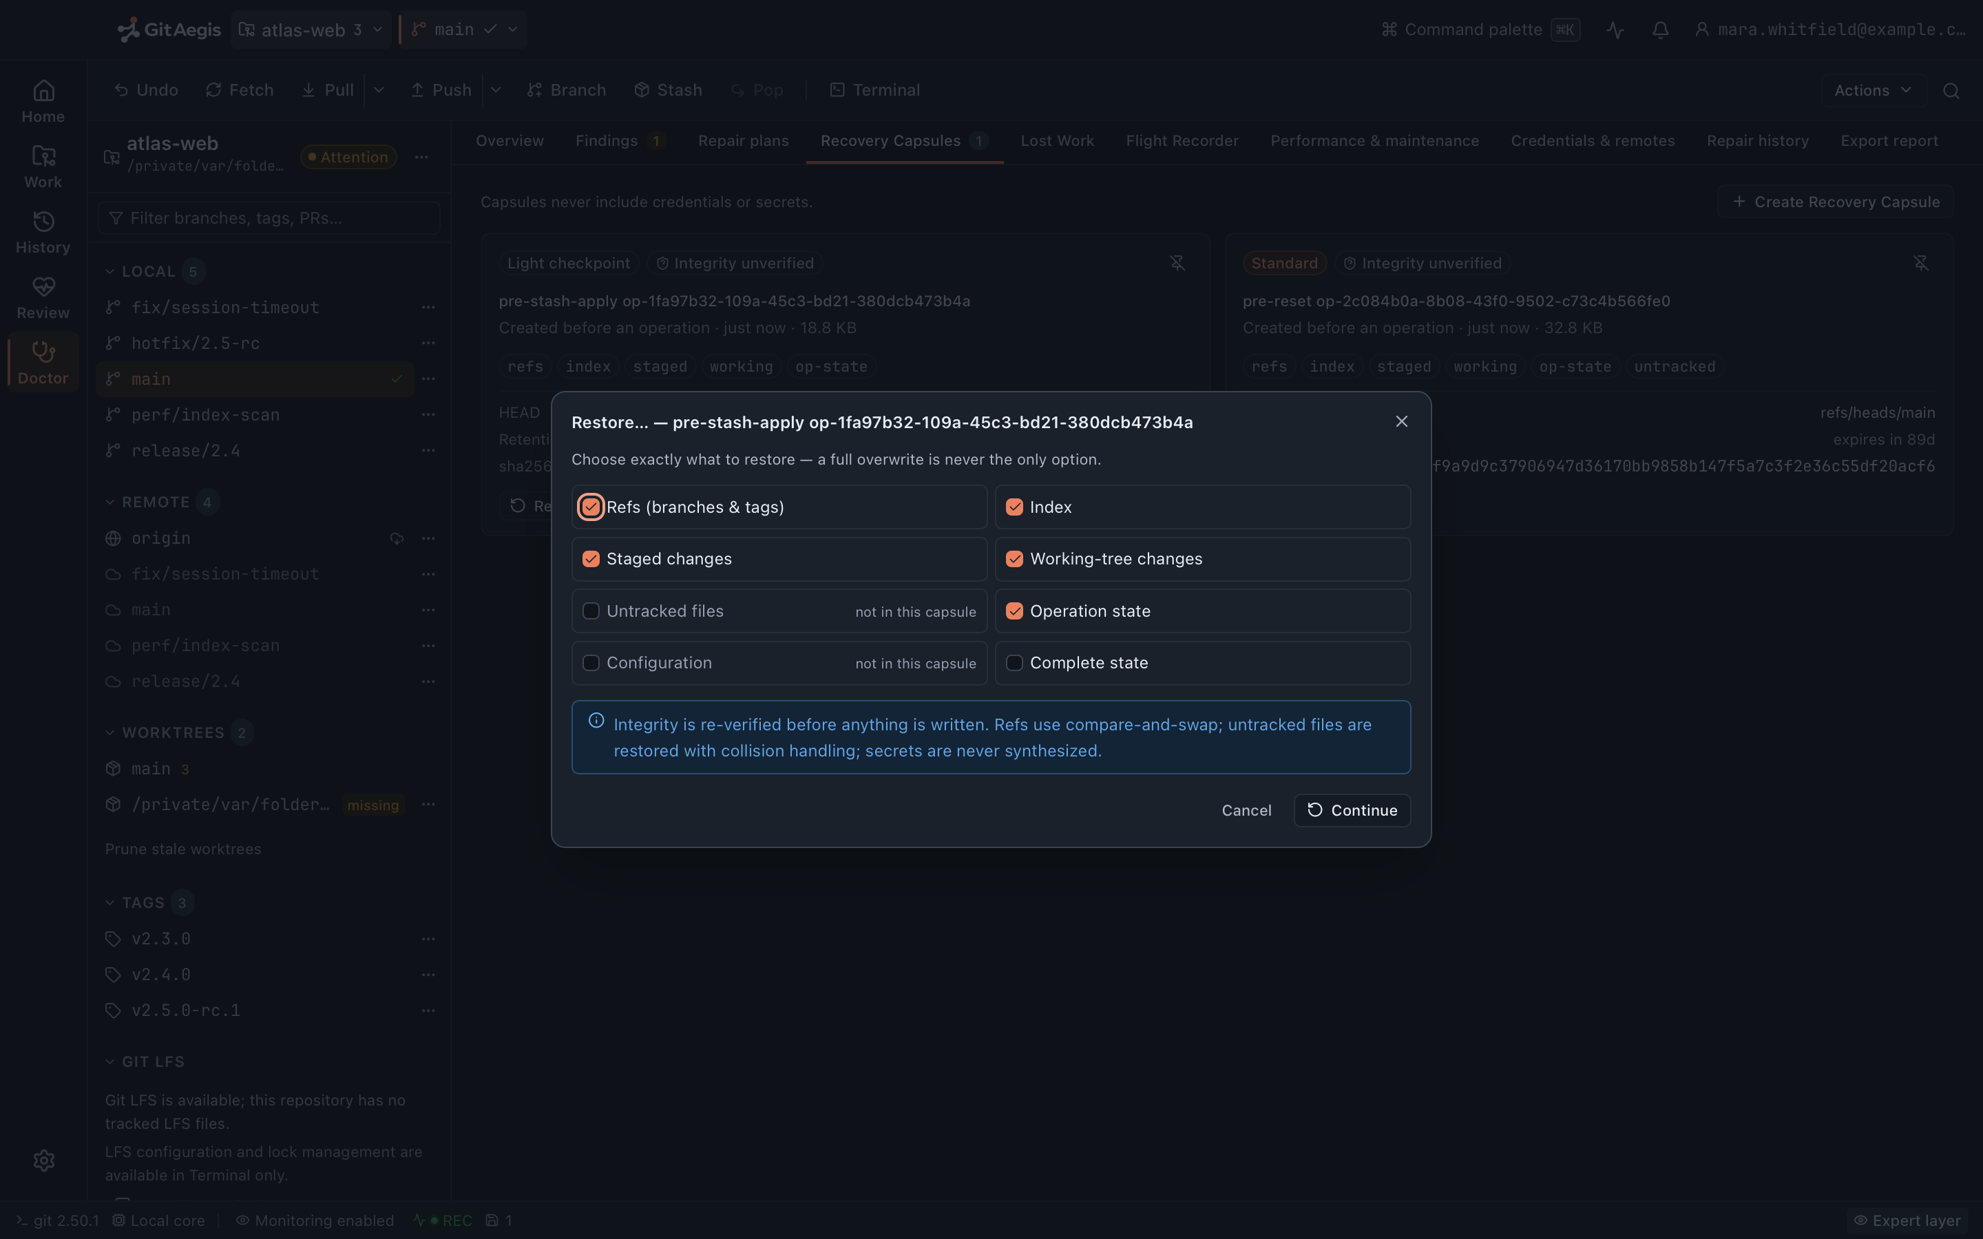This screenshot has height=1239, width=1983.
Task: Click Cancel in the Restore dialog
Action: point(1246,810)
